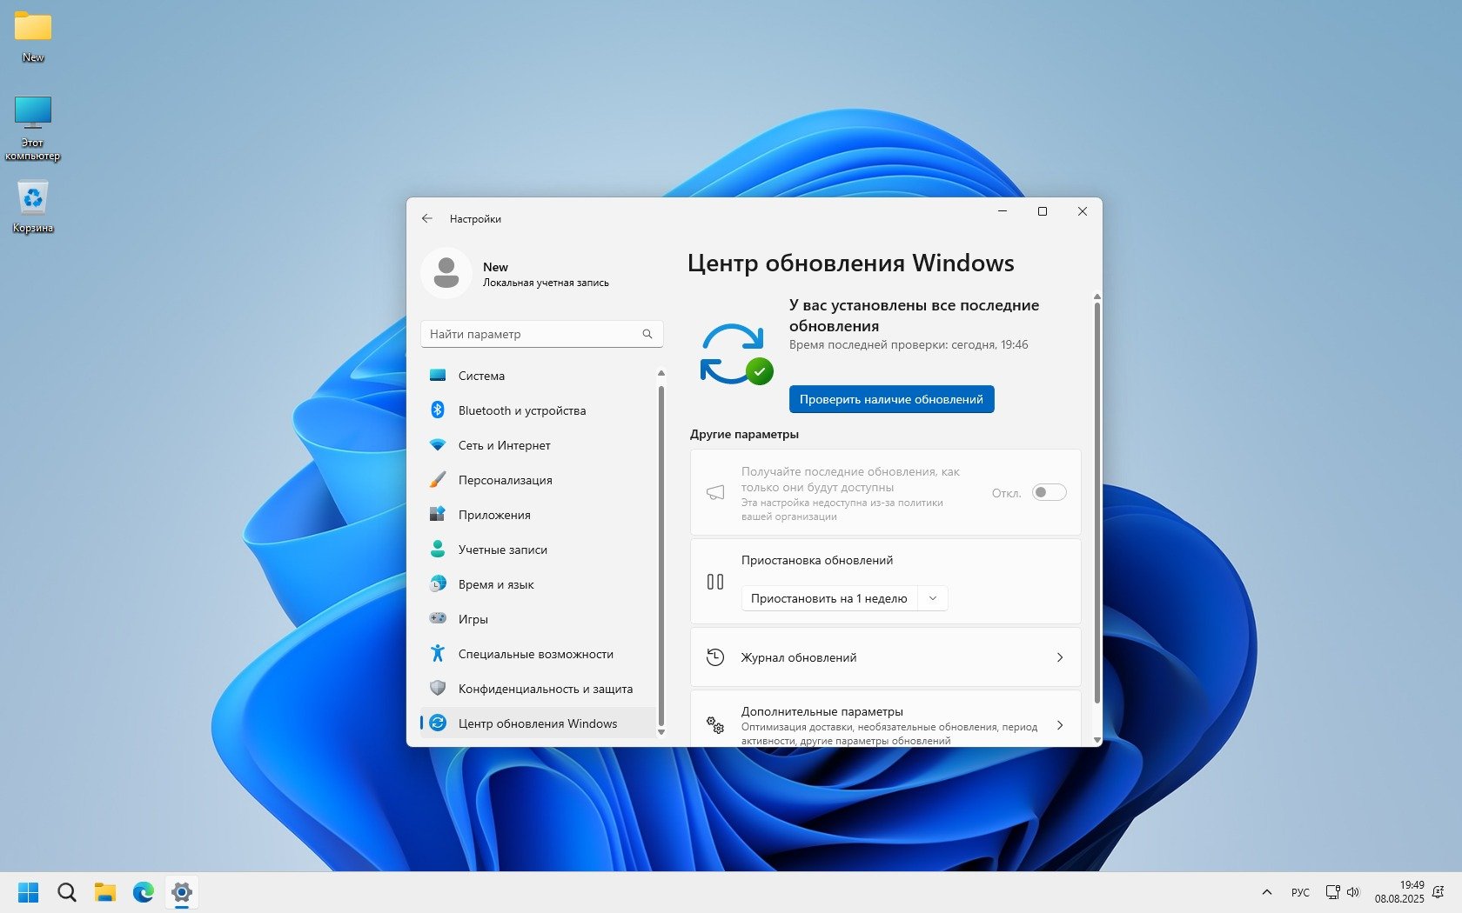Open taskbar Search
The width and height of the screenshot is (1462, 913).
pyautogui.click(x=67, y=892)
